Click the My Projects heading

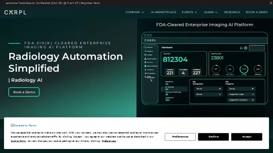pos(230,83)
